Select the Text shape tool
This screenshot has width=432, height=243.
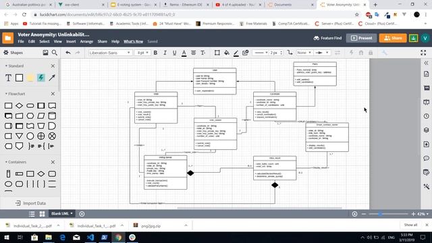point(8,78)
